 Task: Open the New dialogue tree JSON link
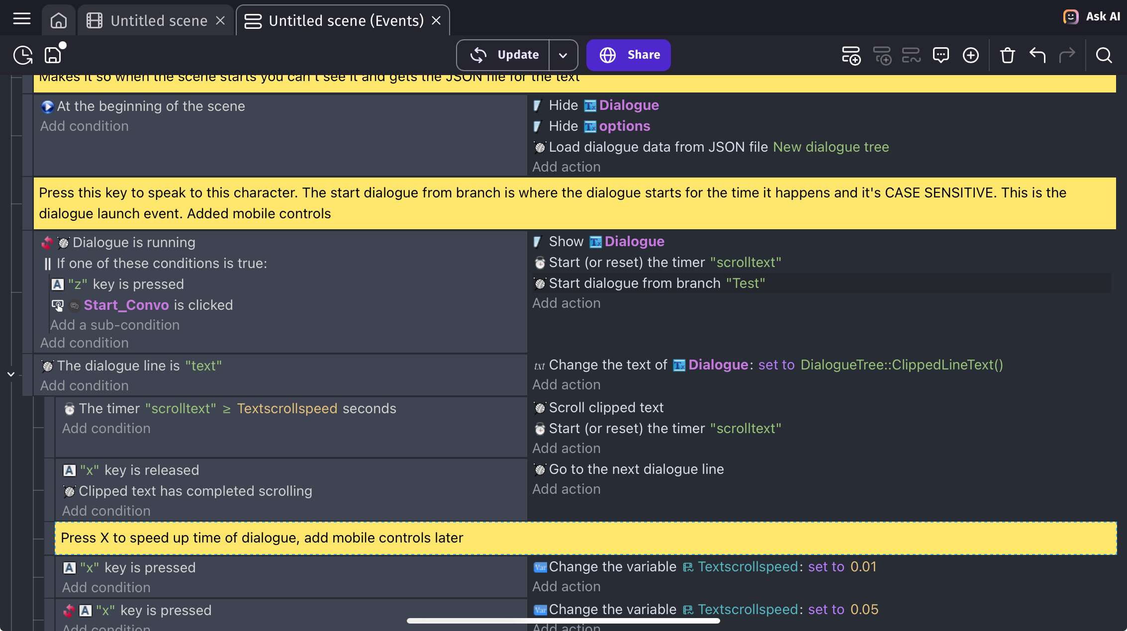pyautogui.click(x=831, y=147)
